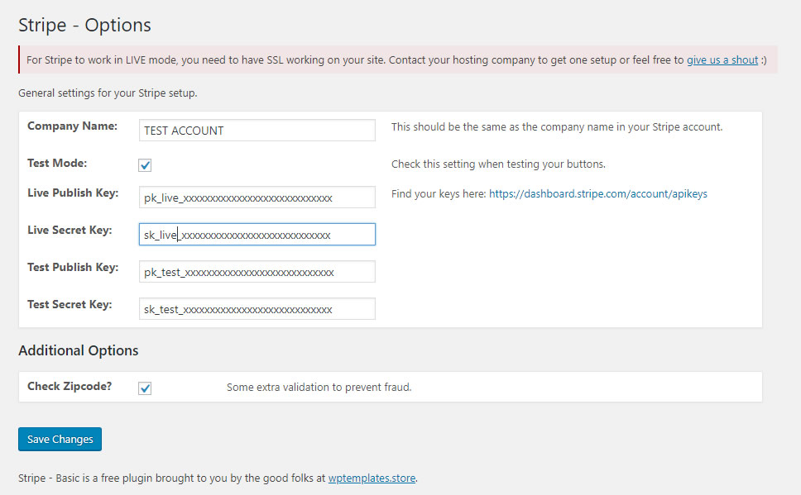Select the Live Secret Key input box
Viewport: 801px width, 495px height.
257,235
